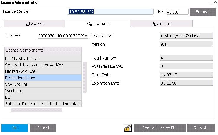Click the License Server address field

[111, 12]
